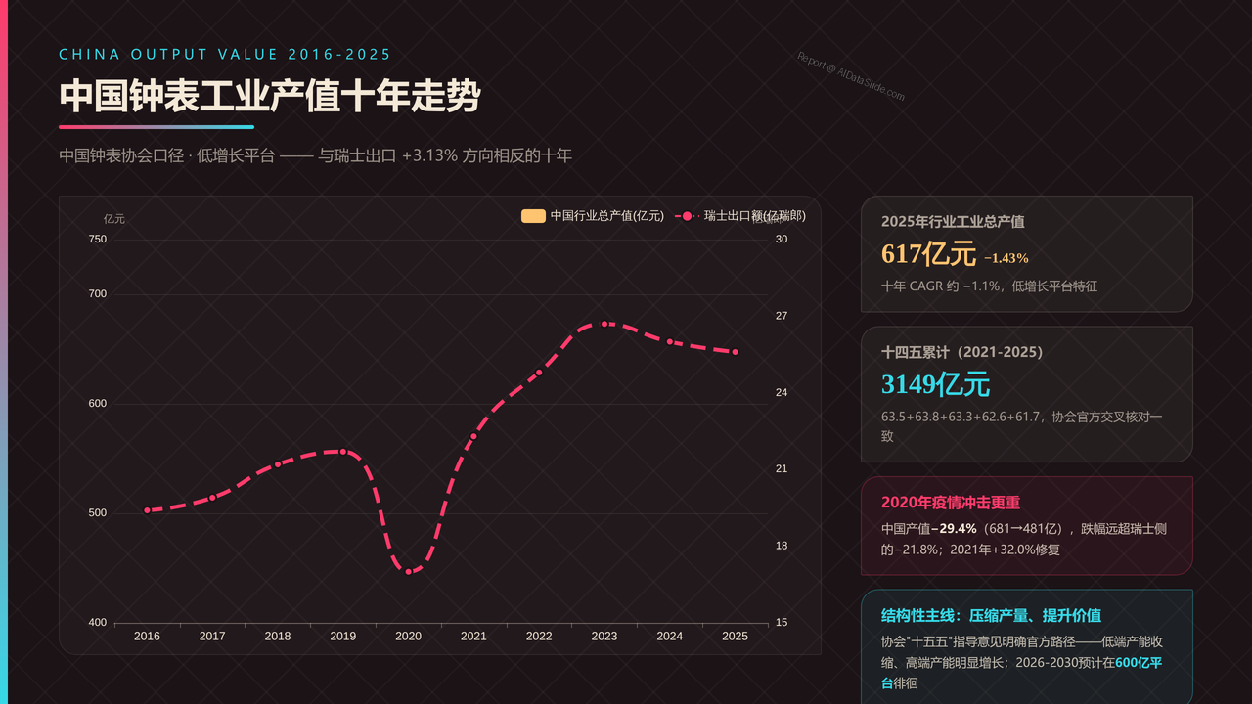
Task: Click the 3149亿元 cumulative figure
Action: click(x=935, y=384)
